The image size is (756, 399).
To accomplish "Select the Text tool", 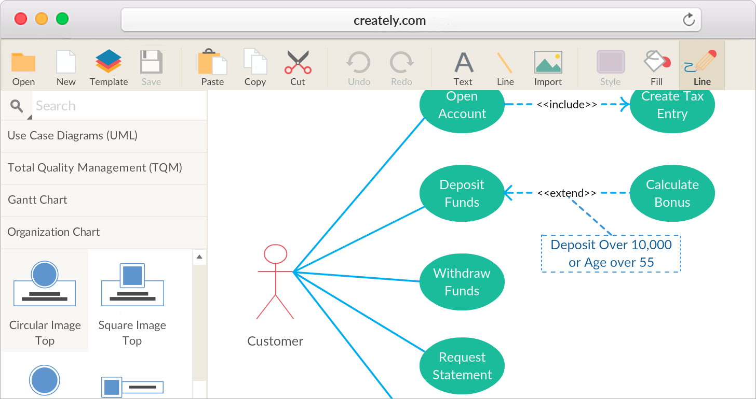I will click(463, 63).
